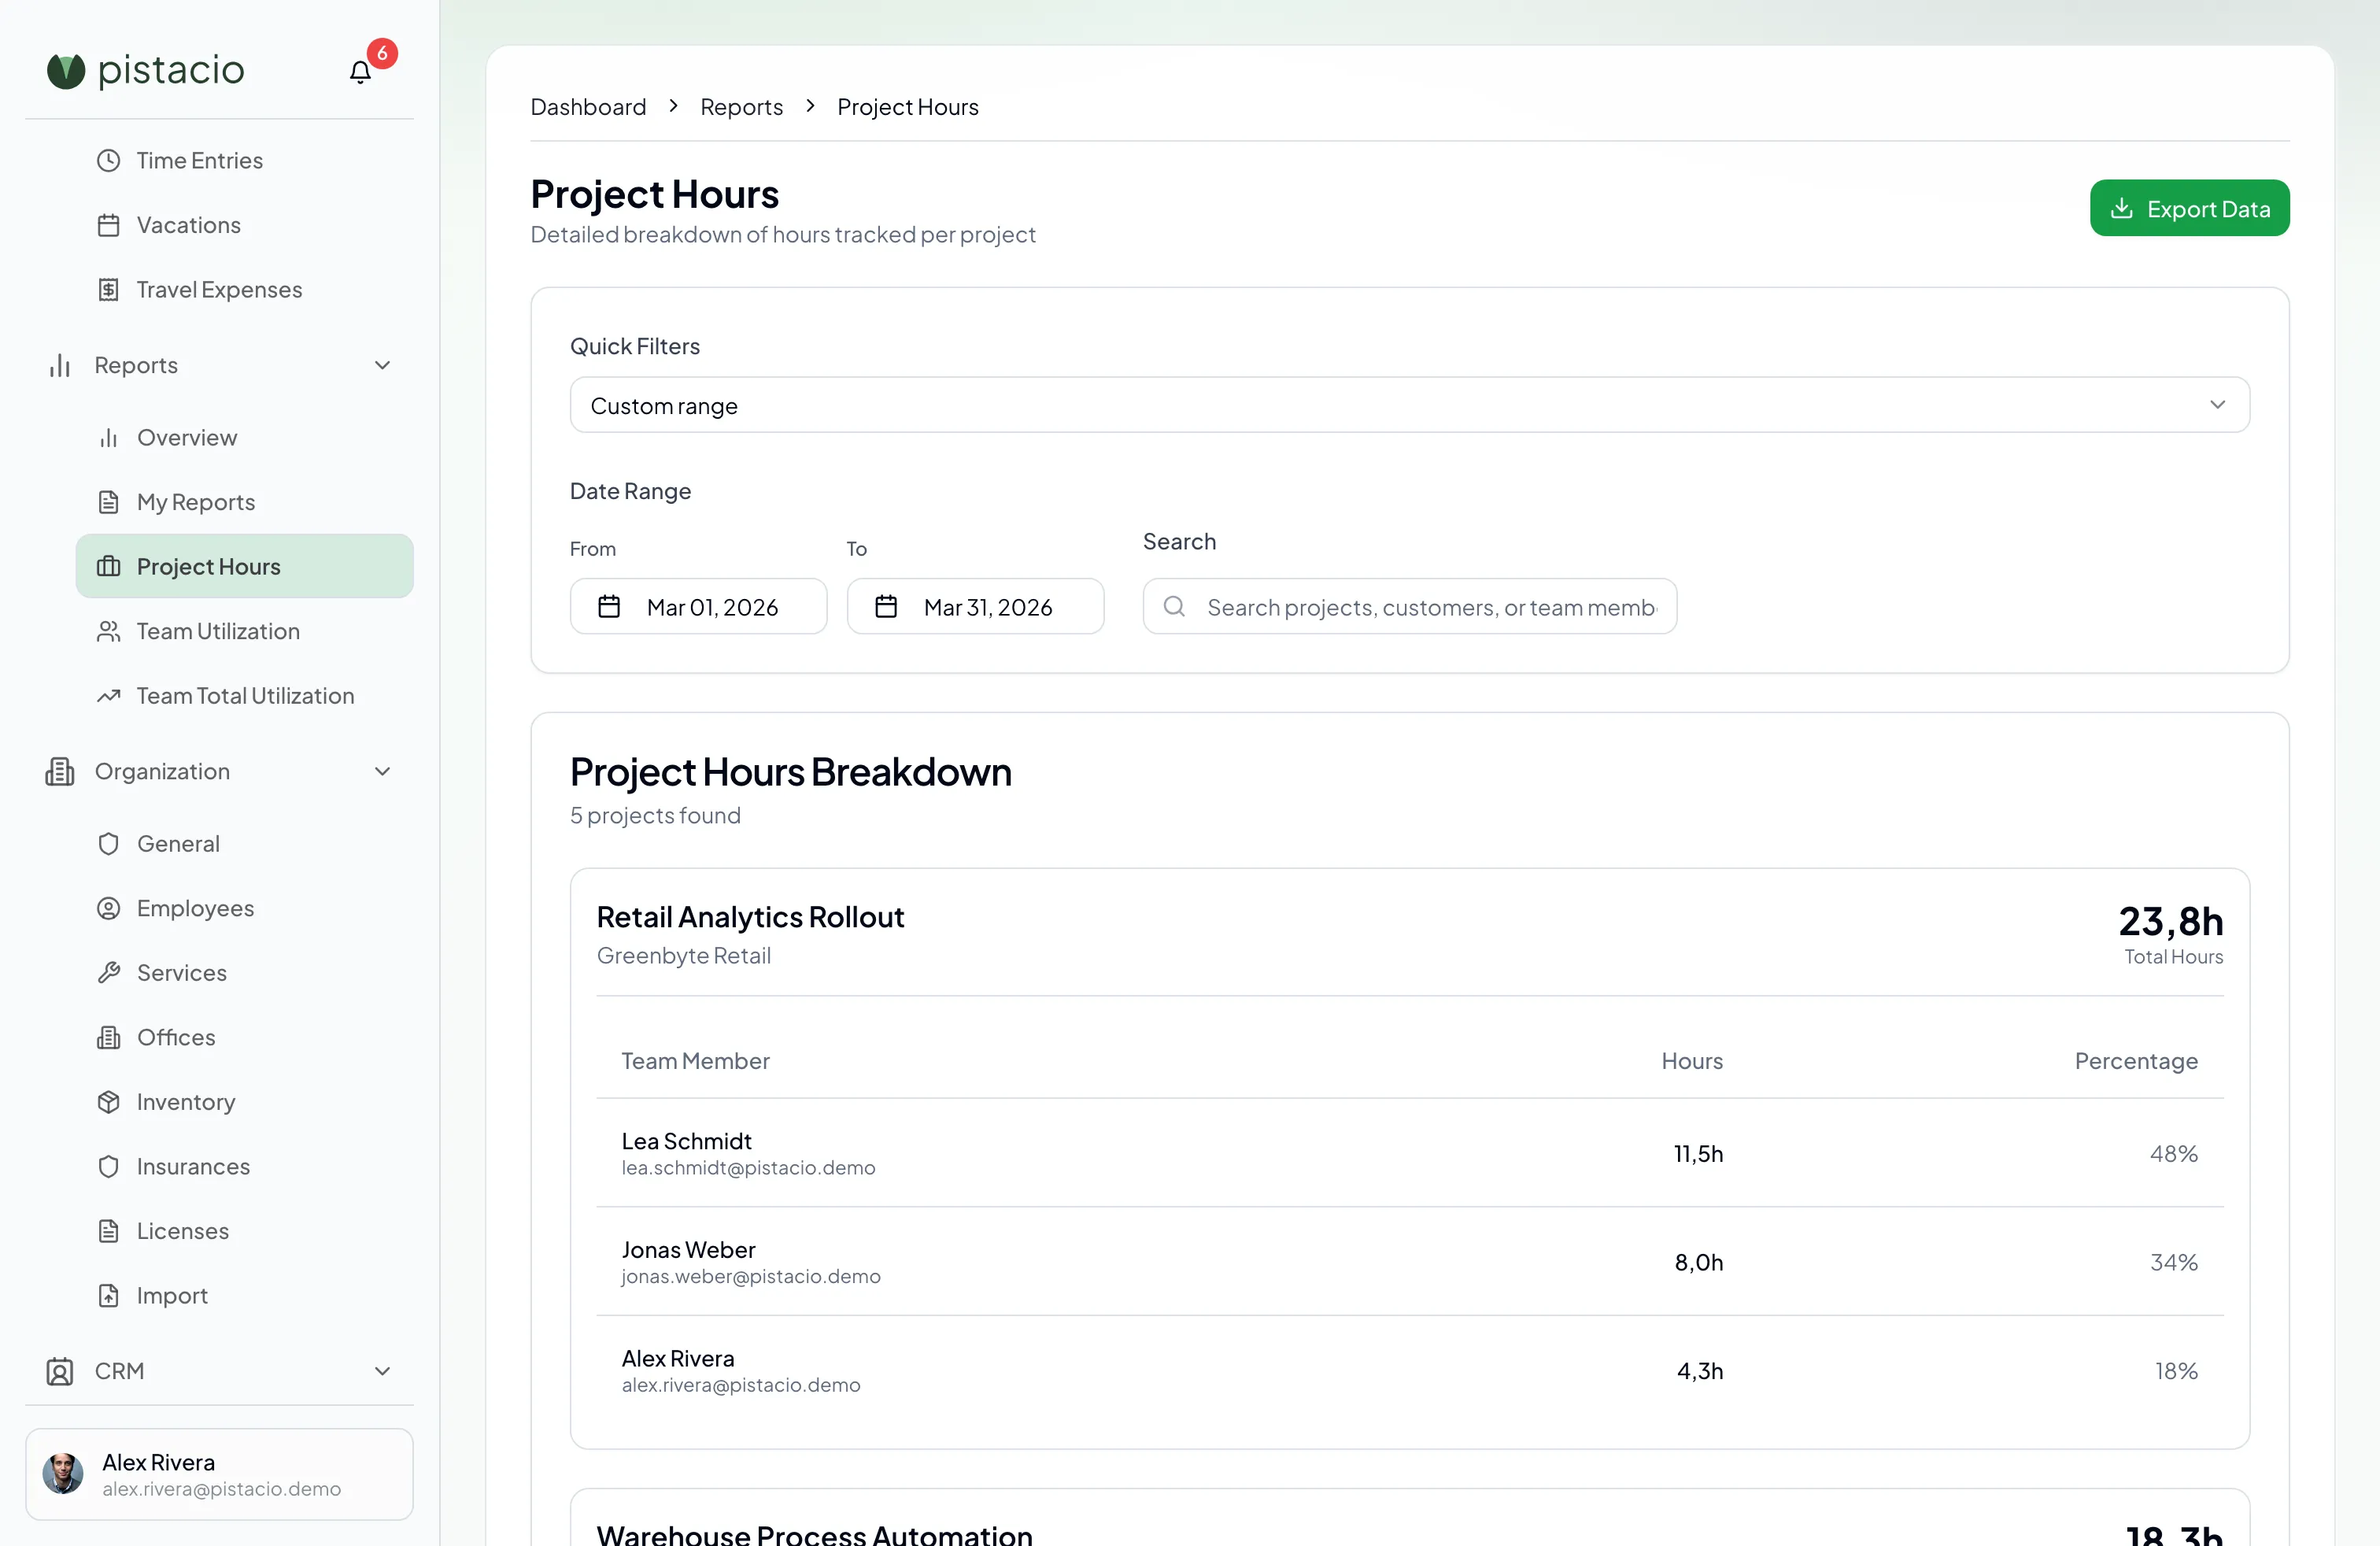
Task: Go to Reports breadcrumb
Action: coord(741,106)
